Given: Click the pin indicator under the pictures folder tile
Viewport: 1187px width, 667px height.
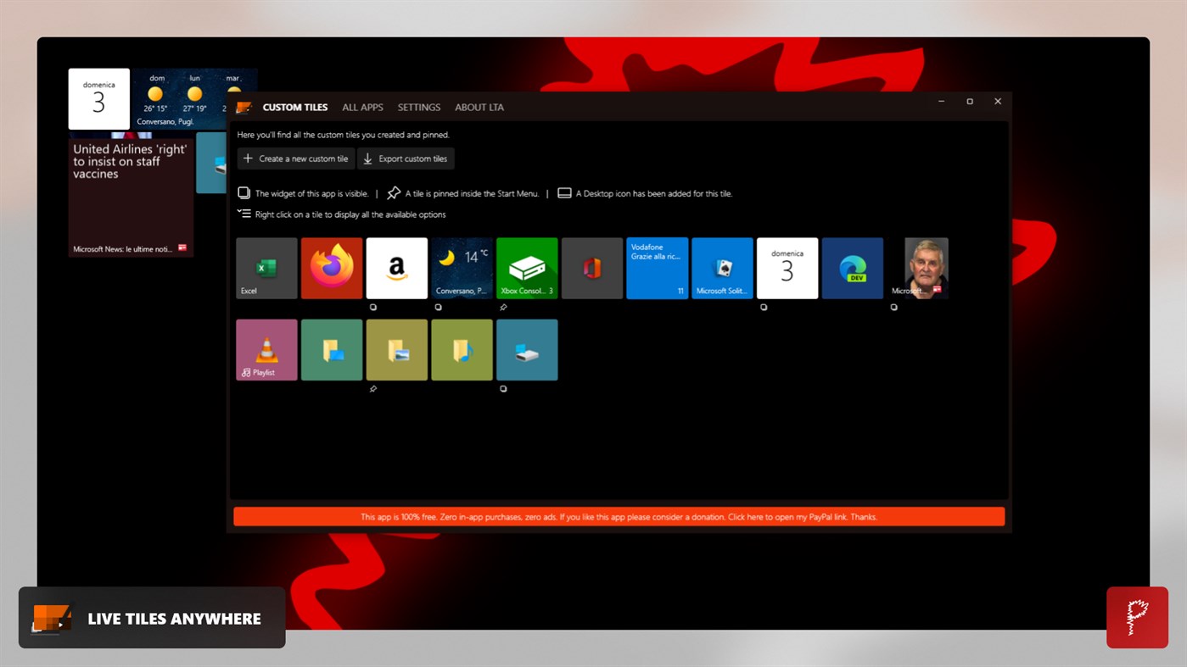Looking at the screenshot, I should click(x=373, y=388).
